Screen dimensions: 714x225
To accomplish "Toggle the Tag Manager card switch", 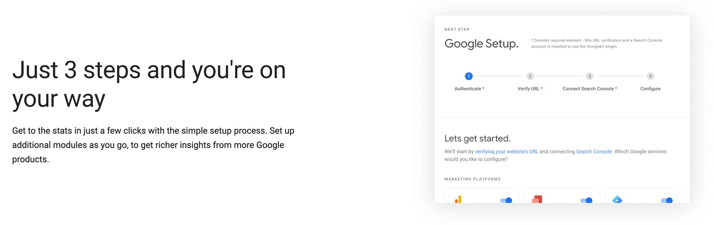I will (x=667, y=200).
